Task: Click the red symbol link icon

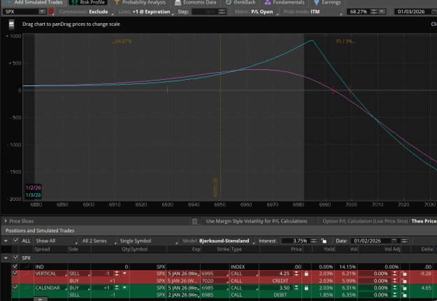Action: 51,11
